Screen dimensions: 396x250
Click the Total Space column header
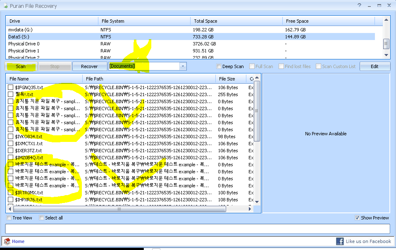tap(236, 21)
